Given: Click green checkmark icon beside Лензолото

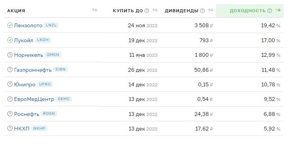Looking at the screenshot, I should pyautogui.click(x=10, y=25).
